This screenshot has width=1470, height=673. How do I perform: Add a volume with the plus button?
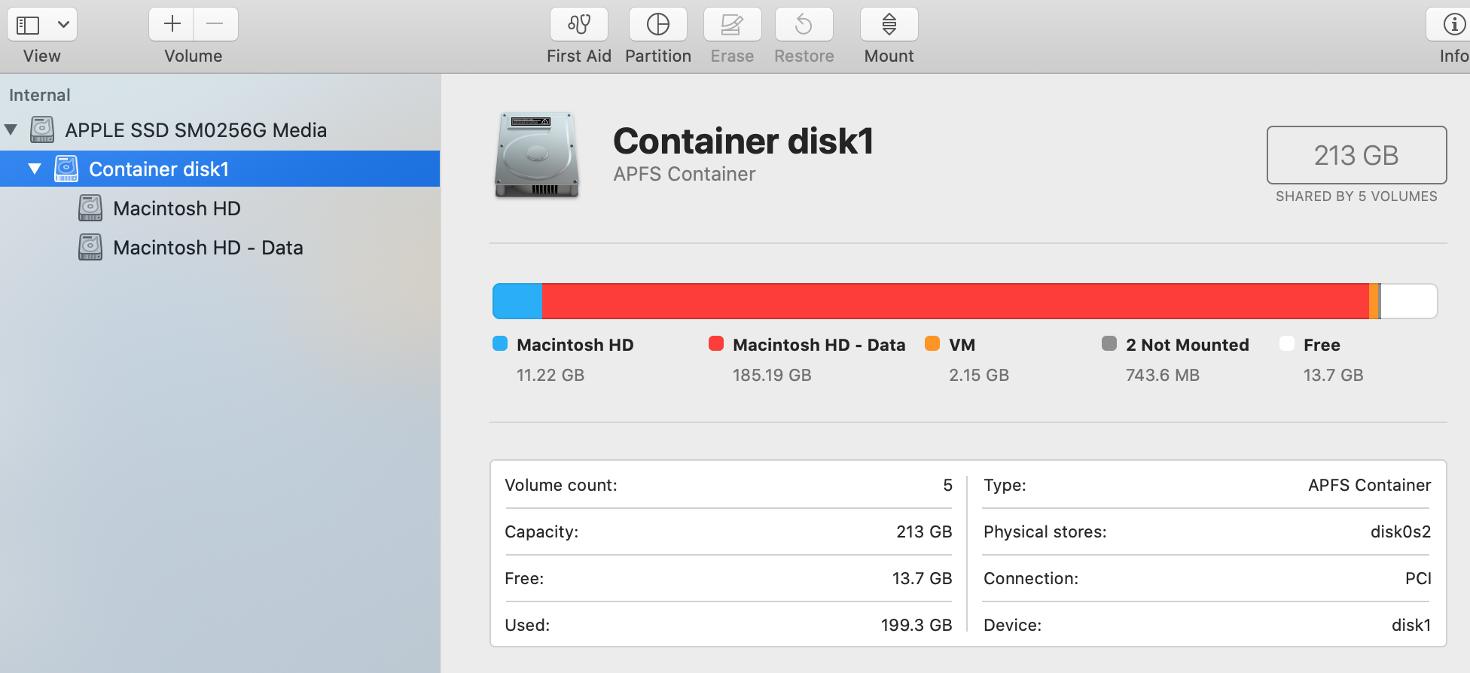point(172,24)
